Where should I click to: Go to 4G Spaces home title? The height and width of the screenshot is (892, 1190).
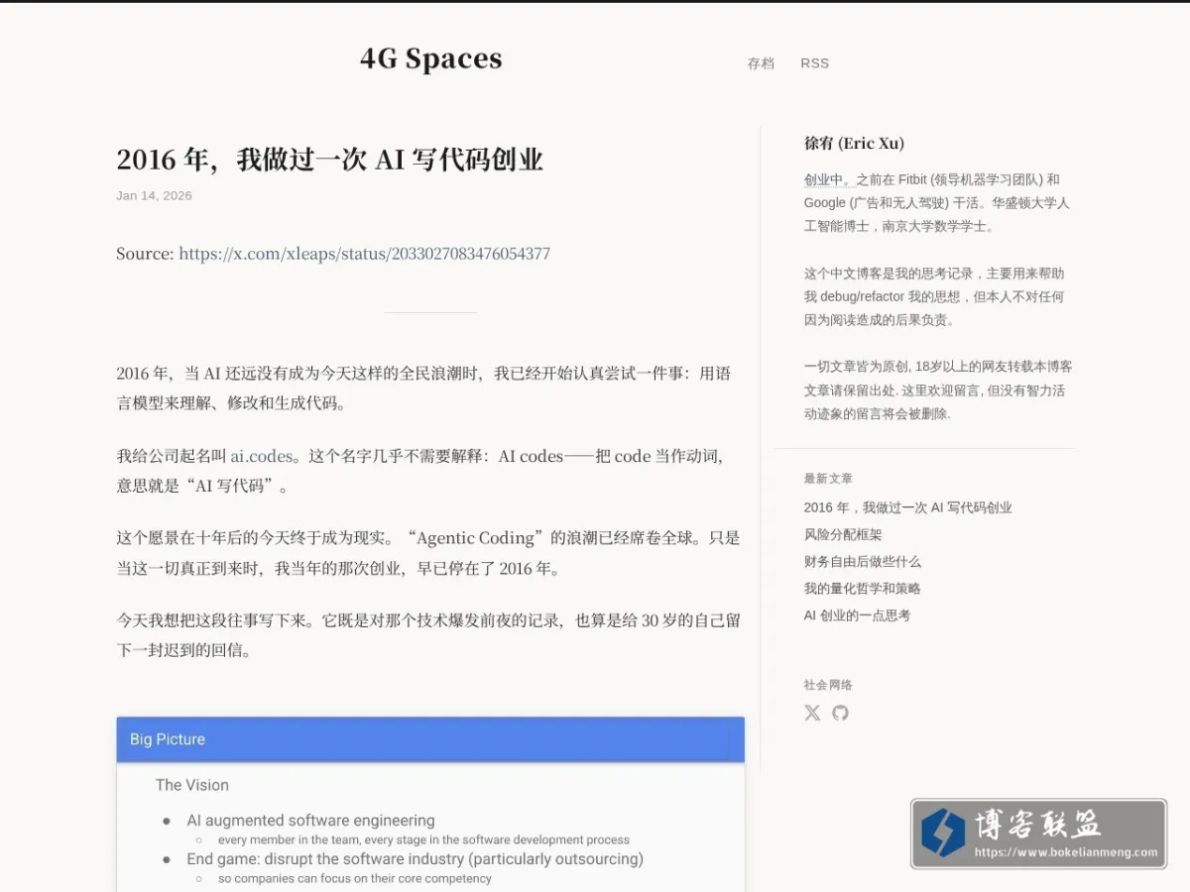point(430,59)
